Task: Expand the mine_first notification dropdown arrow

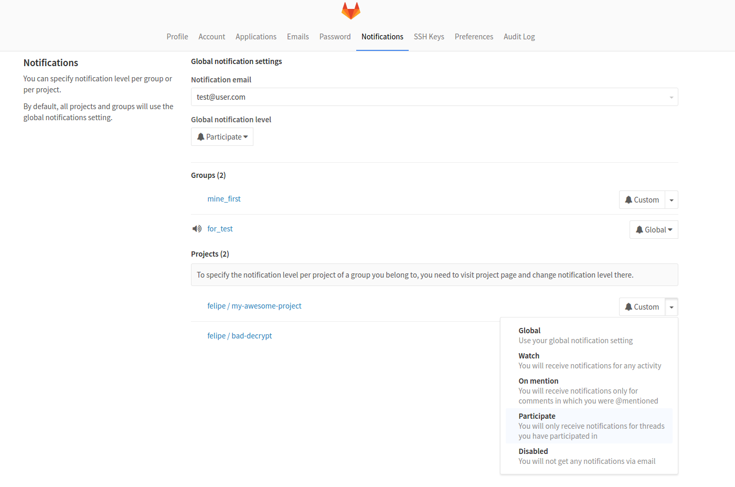Action: [x=672, y=200]
